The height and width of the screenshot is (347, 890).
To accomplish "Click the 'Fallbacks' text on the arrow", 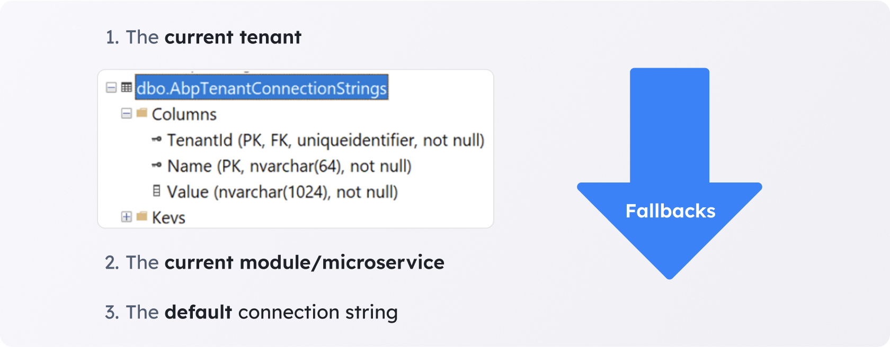I will [x=670, y=211].
